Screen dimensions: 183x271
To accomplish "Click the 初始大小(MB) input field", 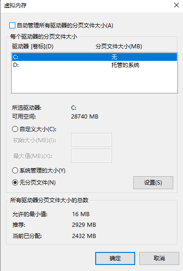I will tap(91, 140).
